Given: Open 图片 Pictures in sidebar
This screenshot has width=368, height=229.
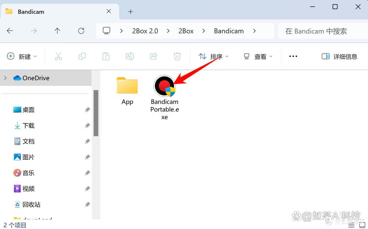Looking at the screenshot, I should [28, 157].
